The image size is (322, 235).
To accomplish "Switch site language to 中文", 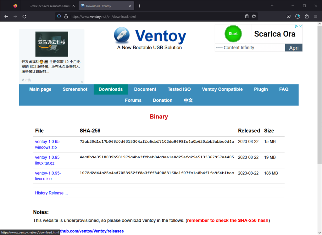I will (188, 100).
